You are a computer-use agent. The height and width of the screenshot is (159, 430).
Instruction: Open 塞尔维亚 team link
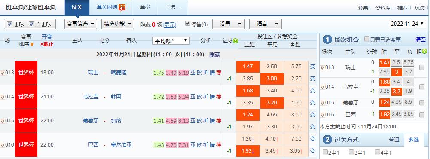(121, 145)
